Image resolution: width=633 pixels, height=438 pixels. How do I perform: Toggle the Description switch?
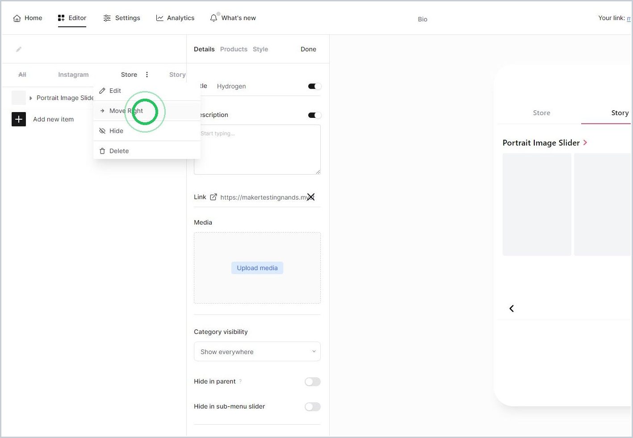tap(314, 115)
